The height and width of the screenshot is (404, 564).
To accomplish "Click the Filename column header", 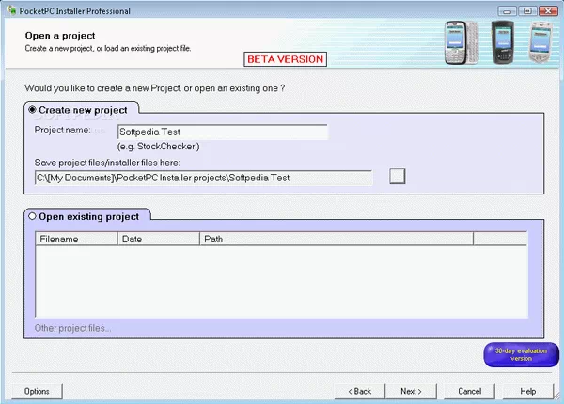I will coord(77,239).
